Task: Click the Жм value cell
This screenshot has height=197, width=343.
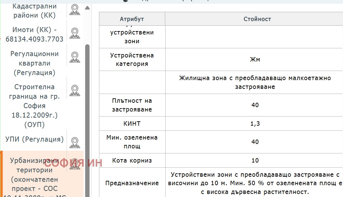Action: [x=254, y=59]
